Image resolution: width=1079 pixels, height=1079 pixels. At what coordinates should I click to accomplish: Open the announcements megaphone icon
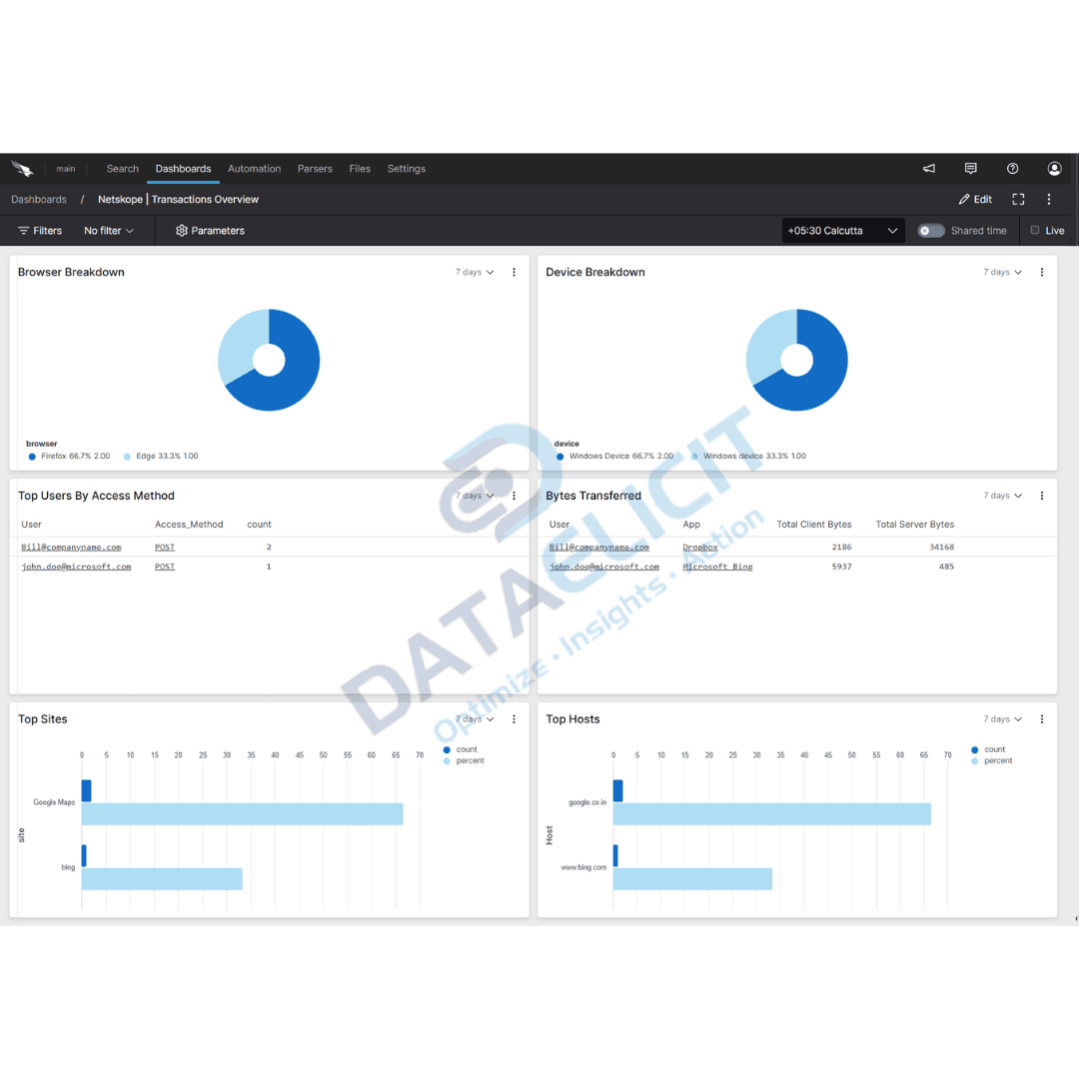coord(929,168)
